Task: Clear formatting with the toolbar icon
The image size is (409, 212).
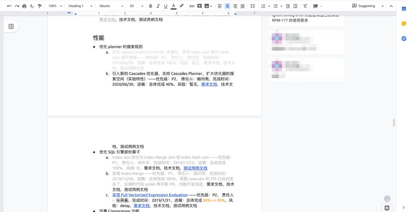Action: (x=305, y=6)
